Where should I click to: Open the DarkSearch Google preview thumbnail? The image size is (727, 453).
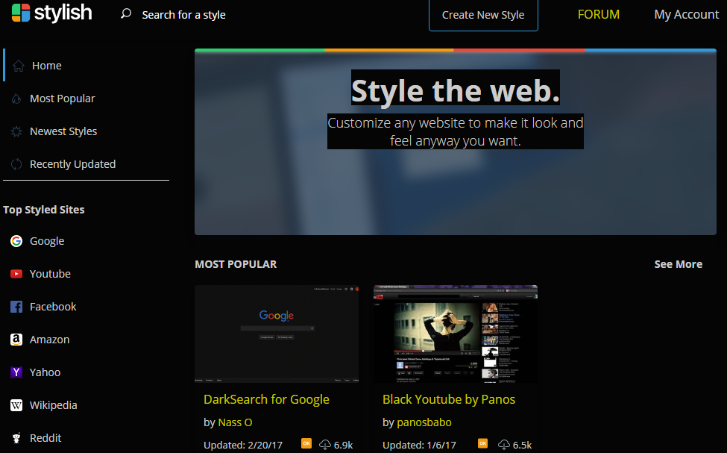[277, 334]
